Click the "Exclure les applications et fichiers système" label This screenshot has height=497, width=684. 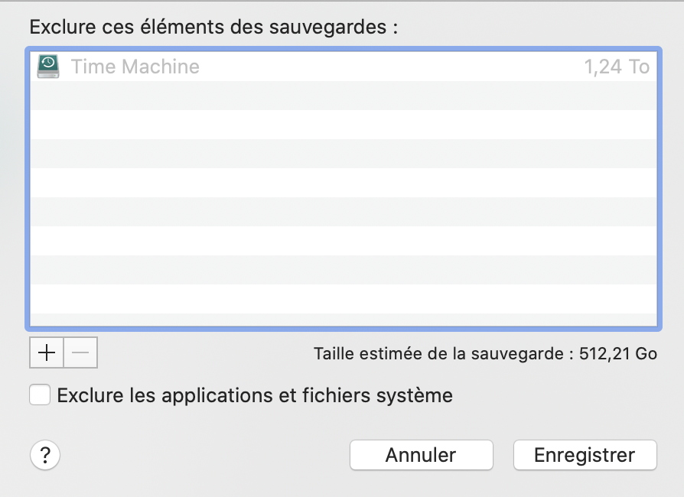254,395
